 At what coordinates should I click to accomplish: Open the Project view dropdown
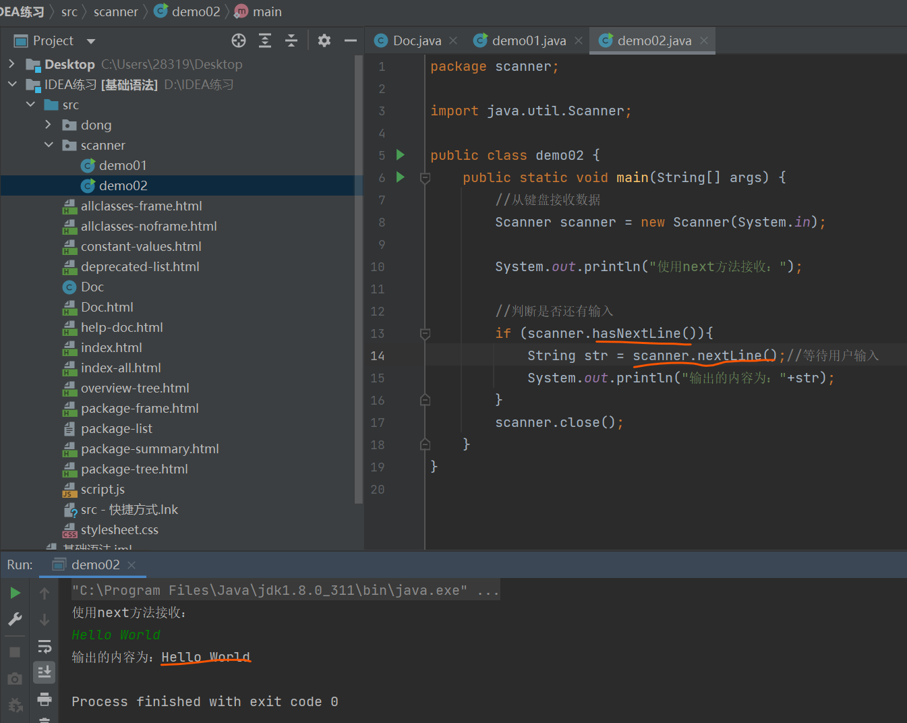[x=91, y=41]
